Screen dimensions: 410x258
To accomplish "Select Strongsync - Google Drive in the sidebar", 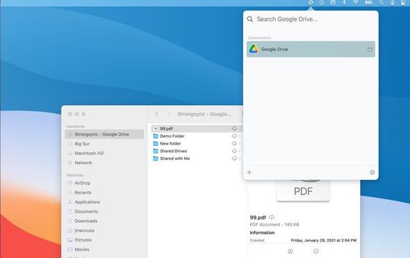I will 104,134.
